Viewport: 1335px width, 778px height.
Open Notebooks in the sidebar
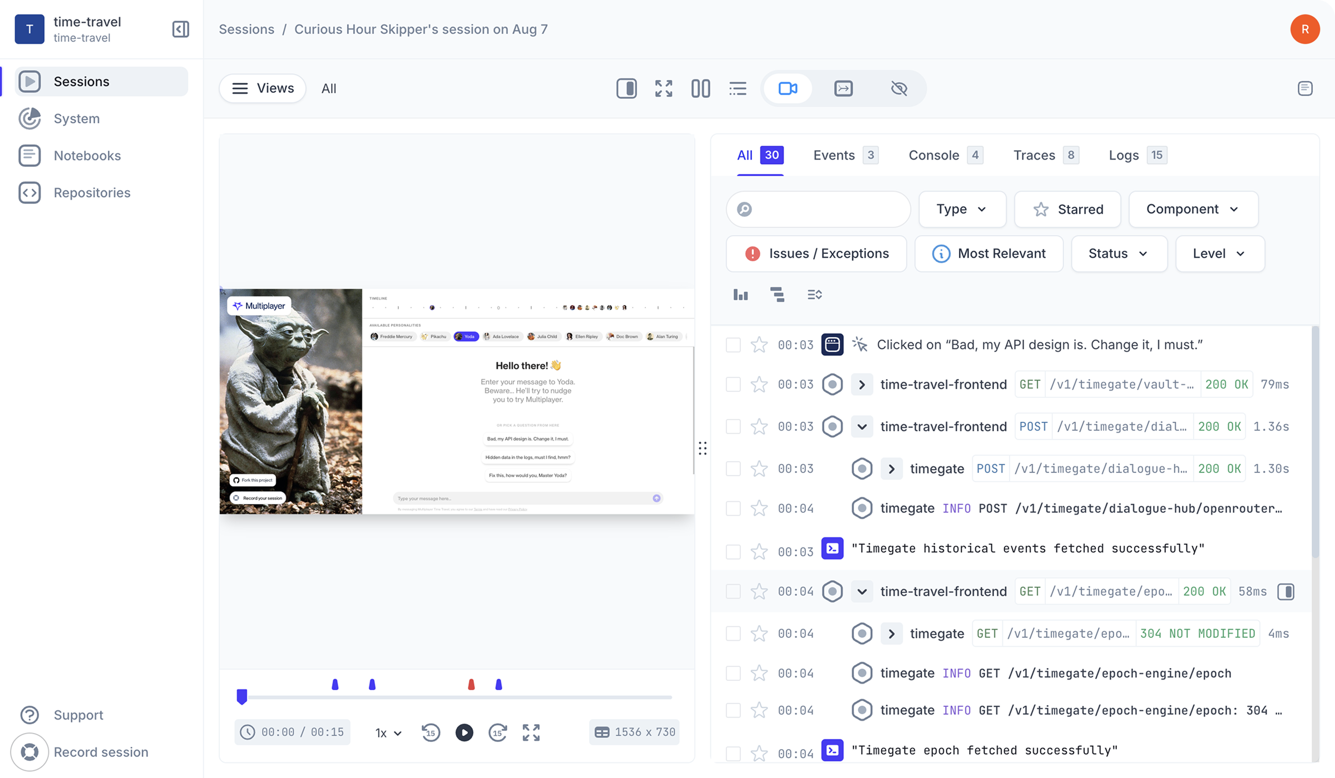87,156
